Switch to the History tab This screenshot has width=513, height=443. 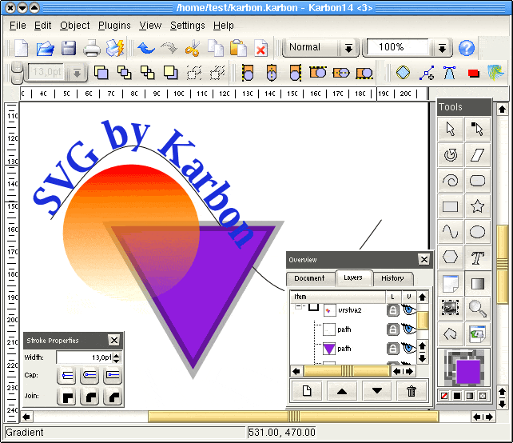tap(392, 278)
